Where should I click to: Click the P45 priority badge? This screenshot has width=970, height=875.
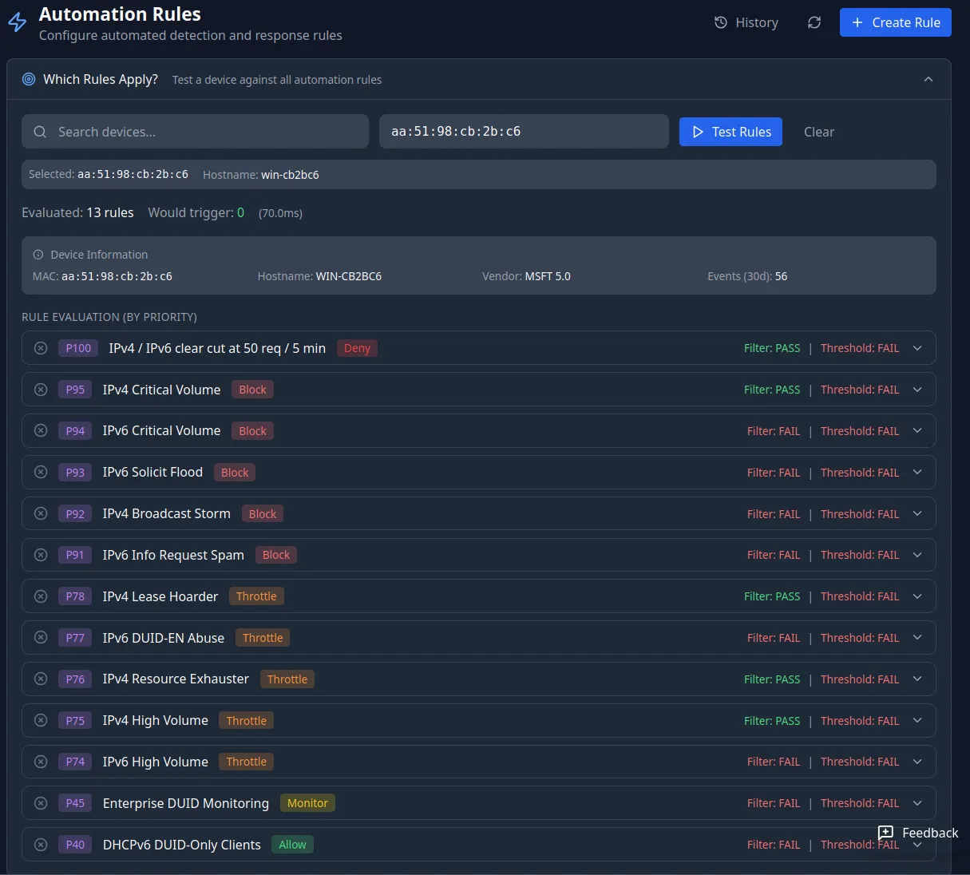coord(75,803)
